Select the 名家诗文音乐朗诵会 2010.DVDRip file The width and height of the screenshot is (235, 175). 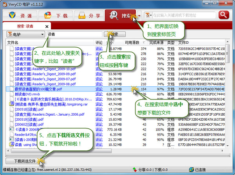point(53,99)
